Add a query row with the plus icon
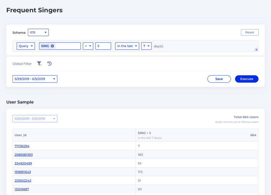Image resolution: width=271 pixels, height=195 pixels. coord(256,50)
